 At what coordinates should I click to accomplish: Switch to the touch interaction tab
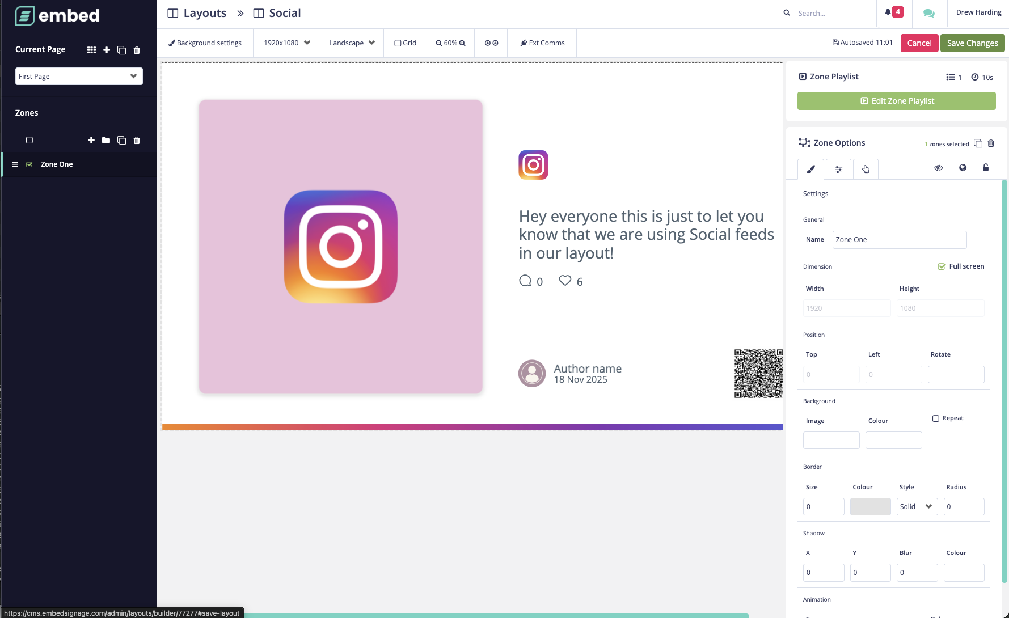pos(866,169)
